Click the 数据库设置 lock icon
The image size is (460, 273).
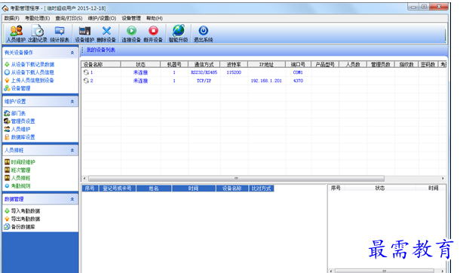click(7, 137)
